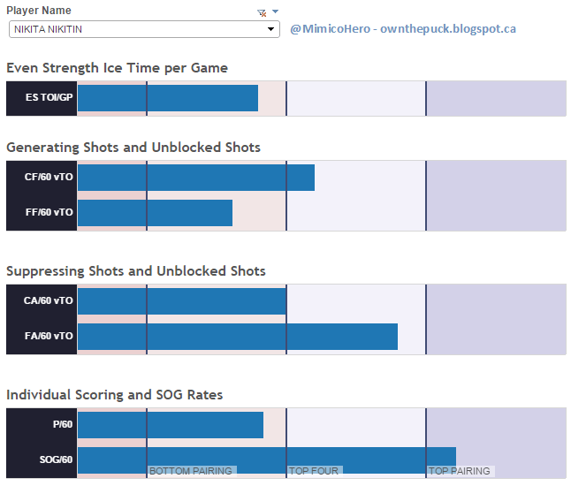Expand the NIKITA NIKITIN player dropdown

point(271,29)
